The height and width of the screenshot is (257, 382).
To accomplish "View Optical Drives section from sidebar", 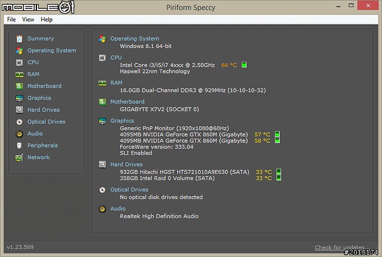I will pos(47,122).
